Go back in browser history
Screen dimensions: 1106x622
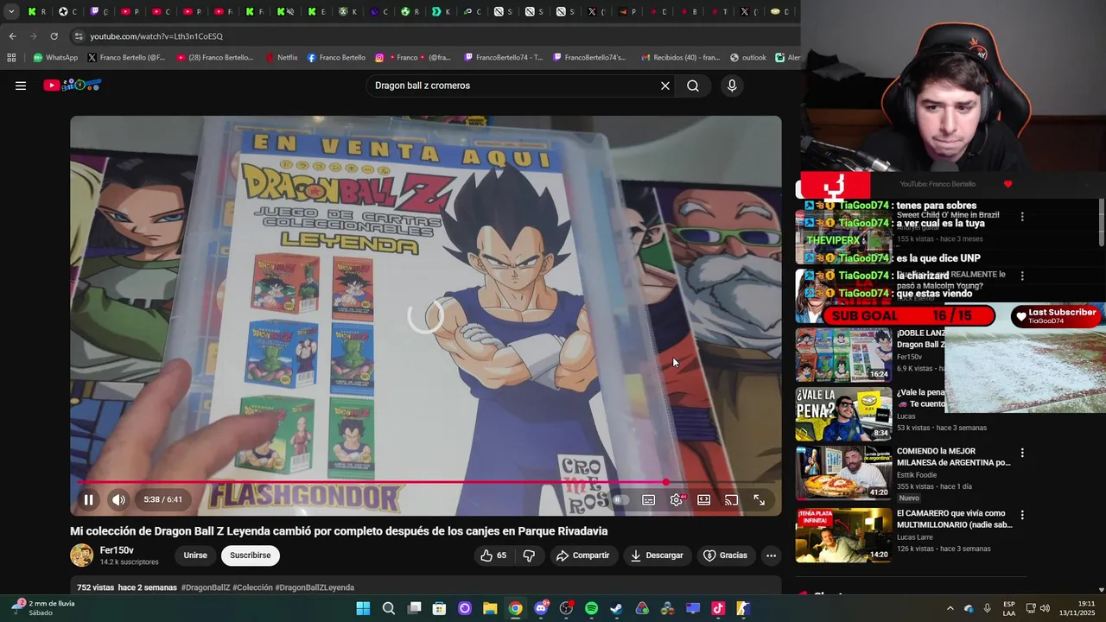click(x=12, y=36)
